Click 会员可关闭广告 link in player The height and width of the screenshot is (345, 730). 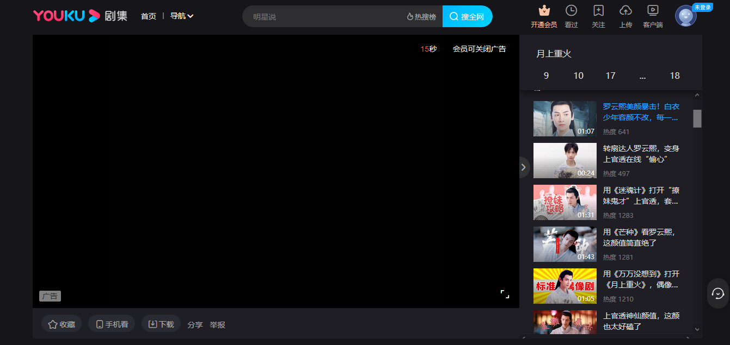point(479,49)
